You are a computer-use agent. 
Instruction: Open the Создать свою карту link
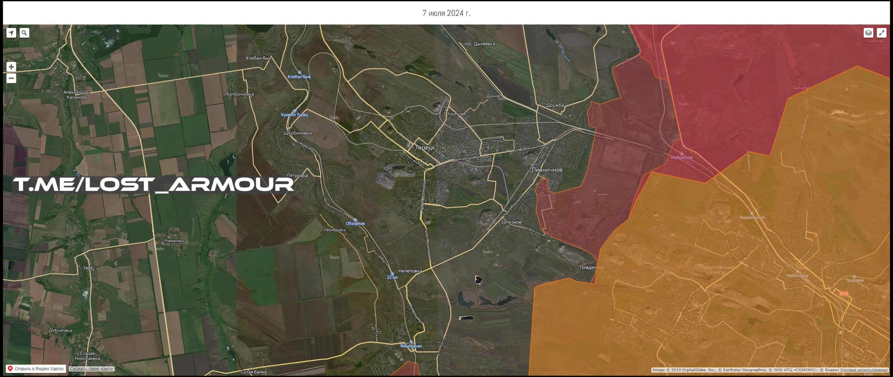91,369
